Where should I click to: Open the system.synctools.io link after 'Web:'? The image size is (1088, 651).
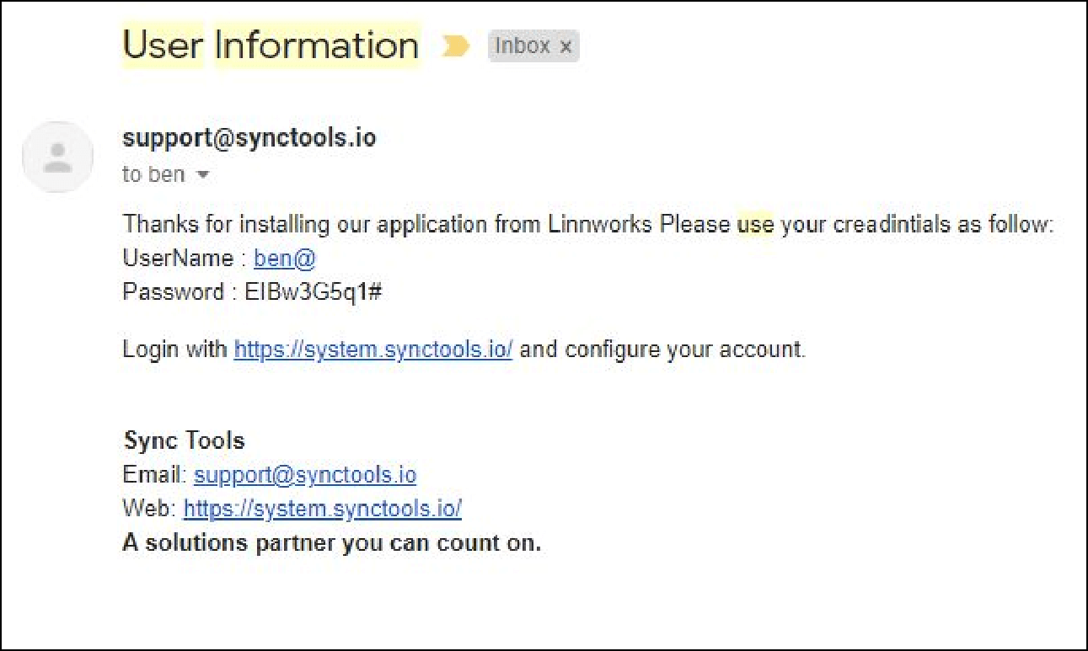(322, 509)
